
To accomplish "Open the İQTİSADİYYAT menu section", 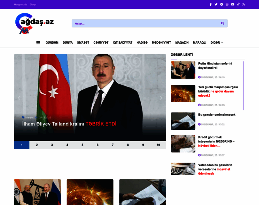I will (122, 43).
